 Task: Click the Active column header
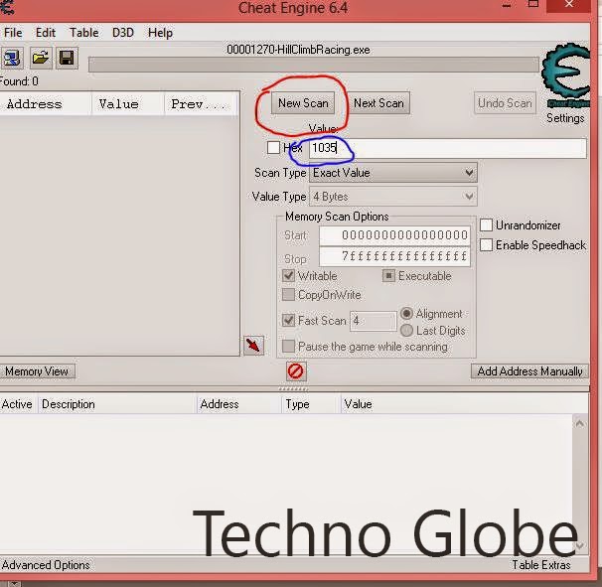point(19,404)
